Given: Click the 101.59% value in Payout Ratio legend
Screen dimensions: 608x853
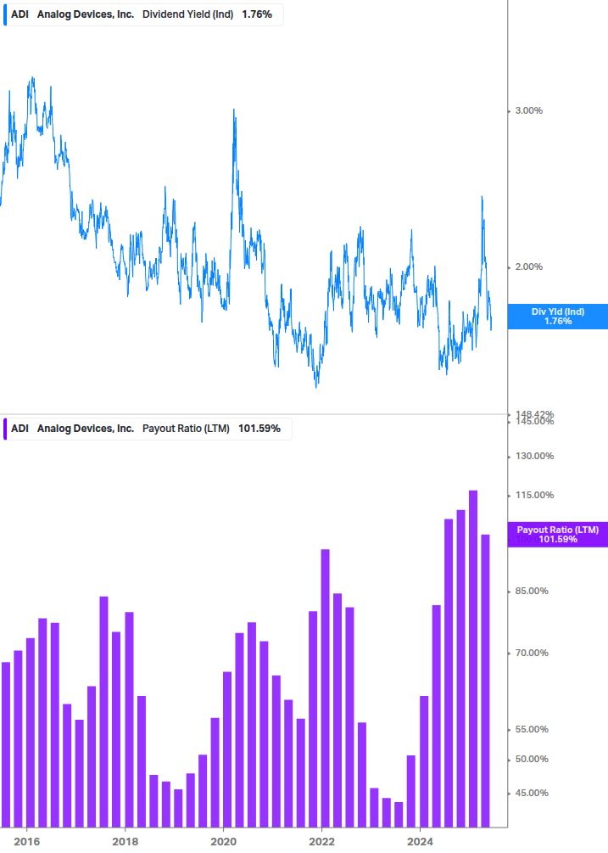Looking at the screenshot, I should pos(259,429).
